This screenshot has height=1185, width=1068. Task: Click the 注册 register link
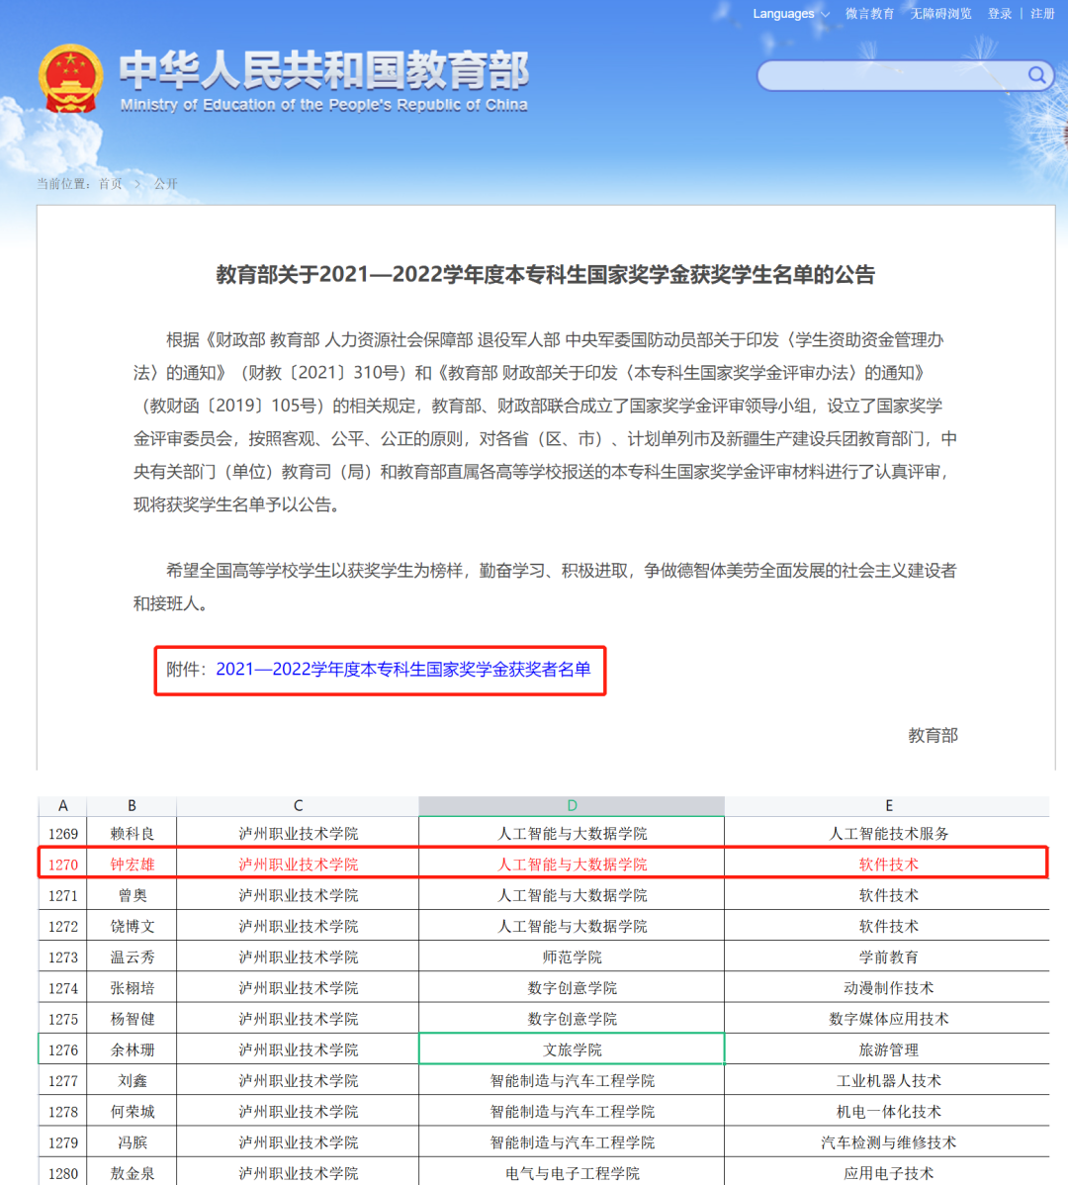tap(1042, 14)
